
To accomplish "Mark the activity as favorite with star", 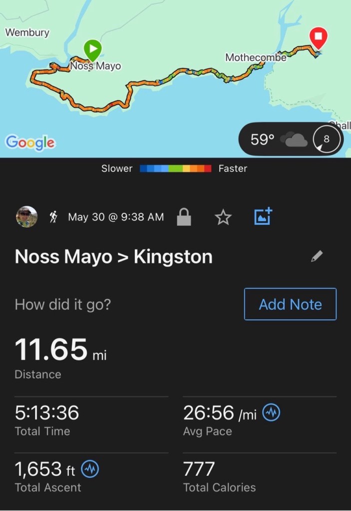I will tap(223, 217).
